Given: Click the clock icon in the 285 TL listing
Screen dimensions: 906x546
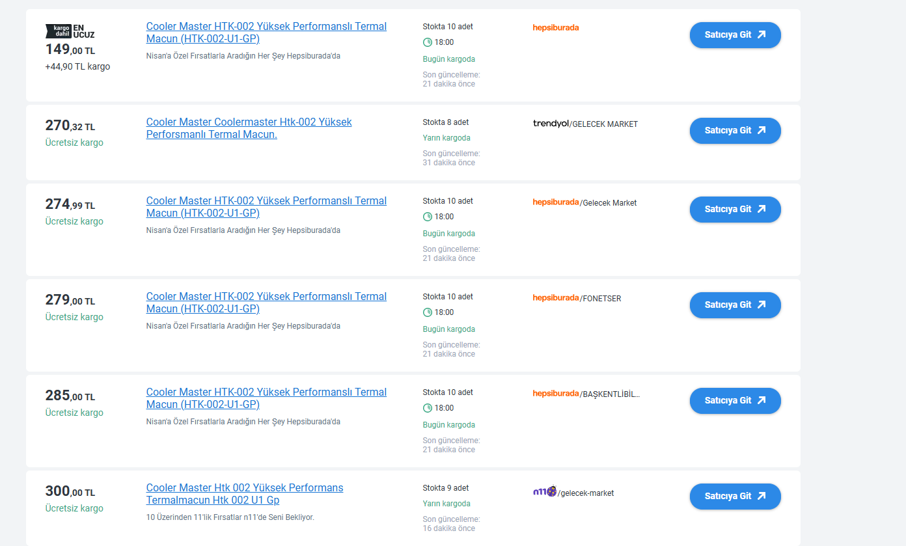Looking at the screenshot, I should tap(428, 408).
